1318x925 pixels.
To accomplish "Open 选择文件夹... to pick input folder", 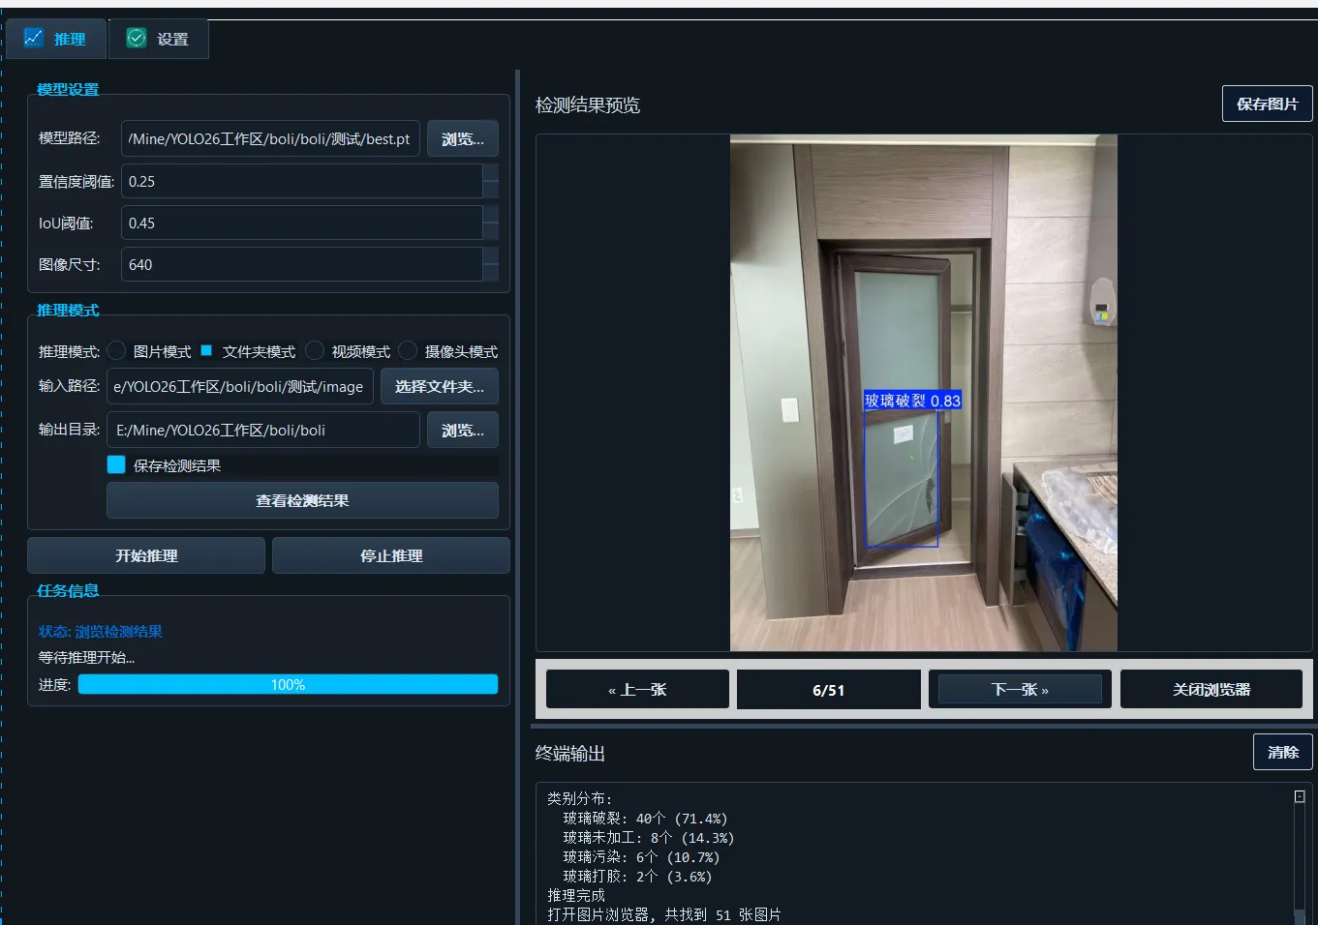I will coord(439,386).
